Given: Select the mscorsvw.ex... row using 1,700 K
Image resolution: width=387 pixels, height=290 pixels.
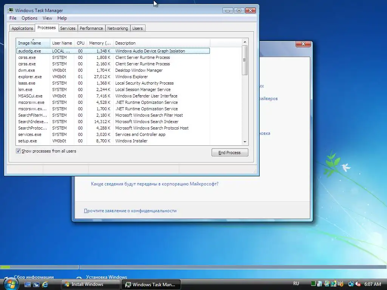Looking at the screenshot, I should [x=113, y=109].
